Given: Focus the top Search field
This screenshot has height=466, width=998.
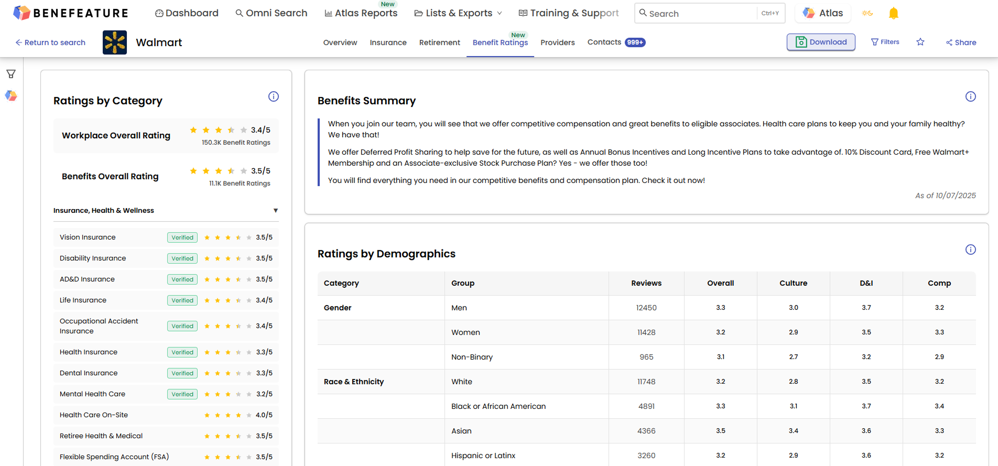Looking at the screenshot, I should [x=710, y=13].
